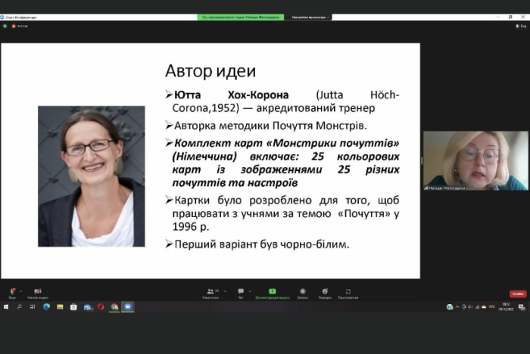Open the Reactions menu
Image resolution: width=530 pixels, height=354 pixels.
point(325,292)
